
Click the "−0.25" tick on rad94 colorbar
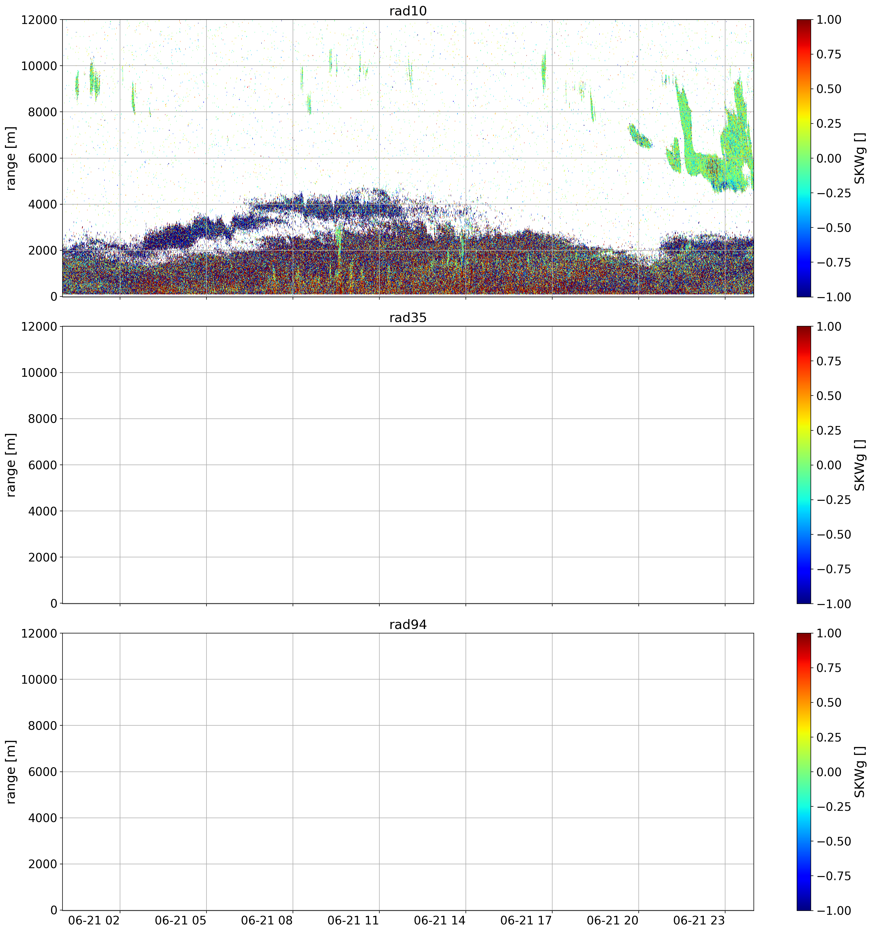click(833, 807)
